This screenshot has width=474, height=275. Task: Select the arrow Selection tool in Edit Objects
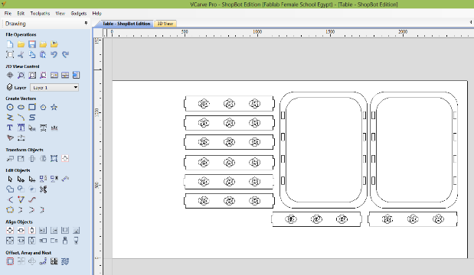10,179
